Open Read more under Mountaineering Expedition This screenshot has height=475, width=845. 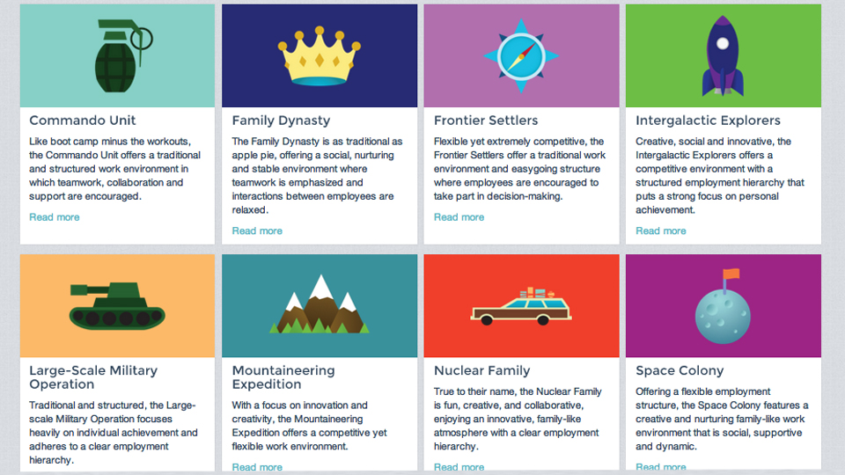257,467
